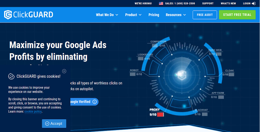The height and width of the screenshot is (132, 260).
Task: Open the What We Do menu
Action: pos(107,15)
